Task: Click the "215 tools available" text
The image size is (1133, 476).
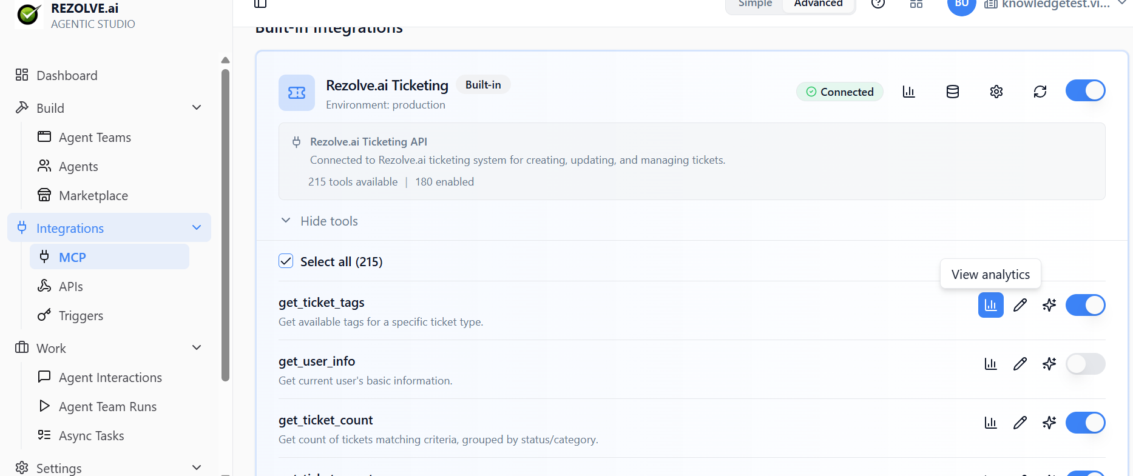Action: 353,182
